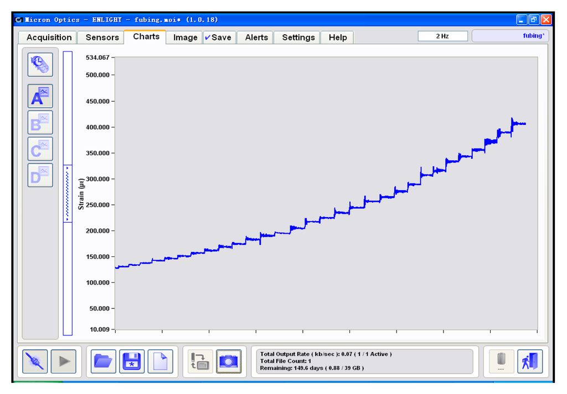Click the data transfer icon beside camera
567x394 pixels.
tap(200, 361)
